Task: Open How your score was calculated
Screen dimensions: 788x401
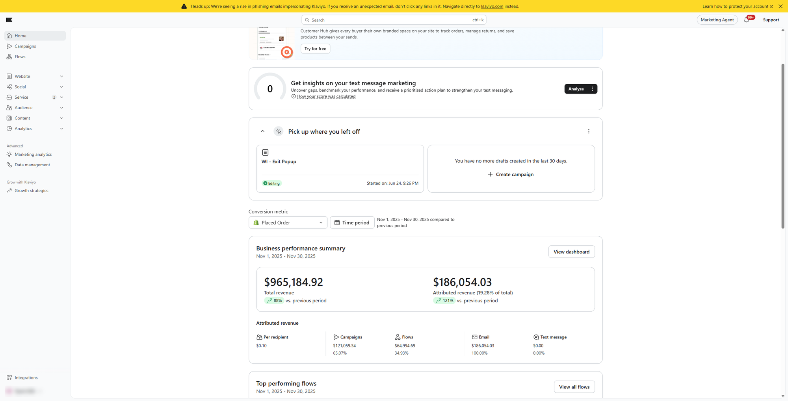Action: (326, 96)
